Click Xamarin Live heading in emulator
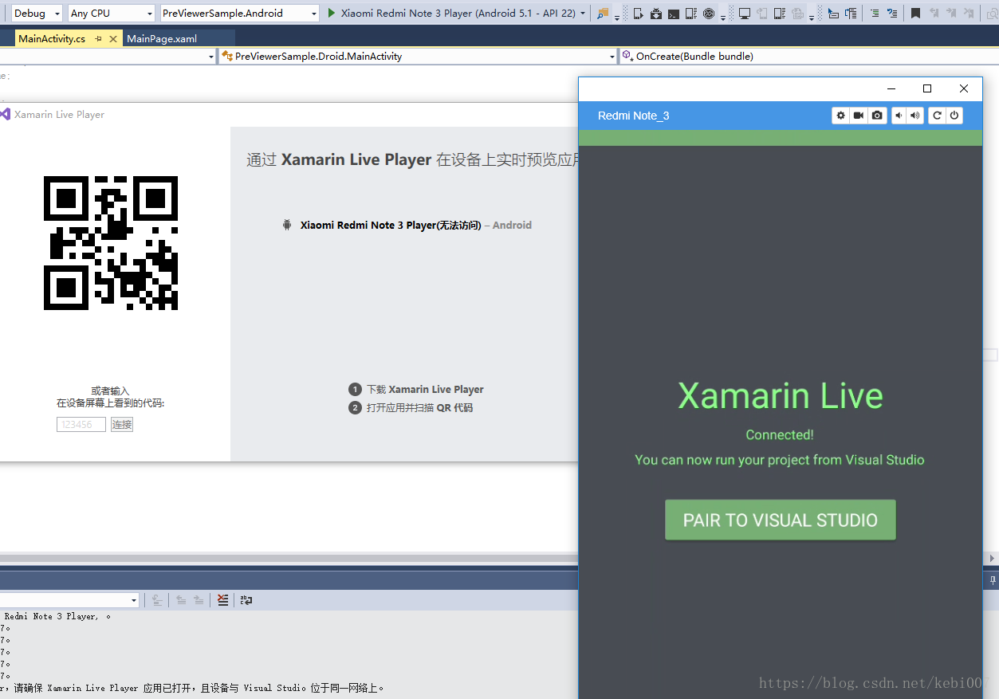The height and width of the screenshot is (699, 999). coord(781,395)
